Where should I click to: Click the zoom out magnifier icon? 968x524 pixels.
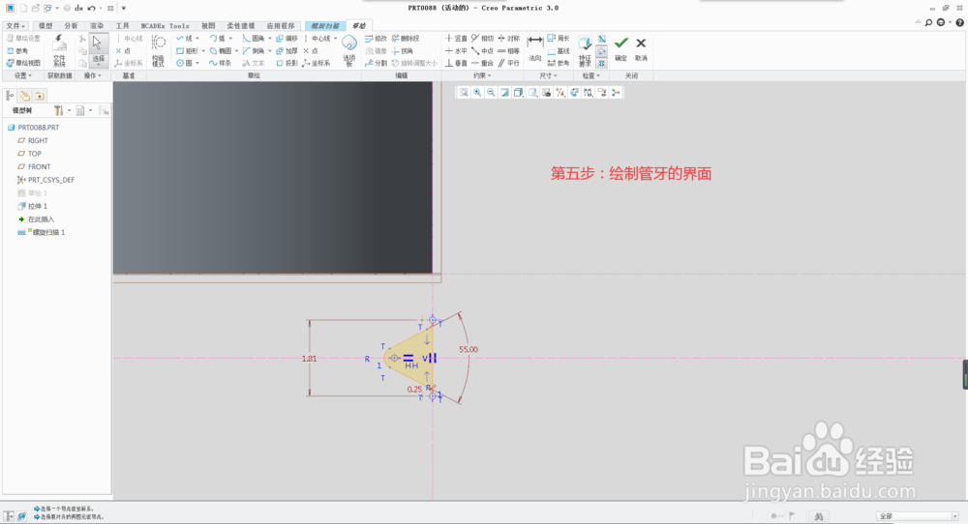(491, 93)
